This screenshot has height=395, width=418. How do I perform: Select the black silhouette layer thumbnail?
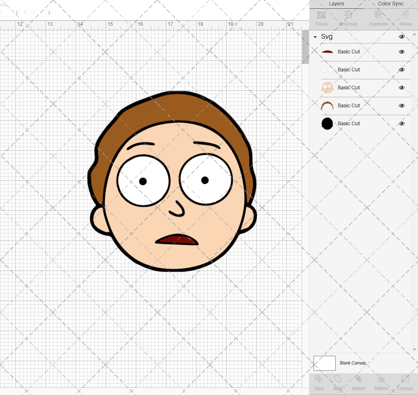pos(327,124)
